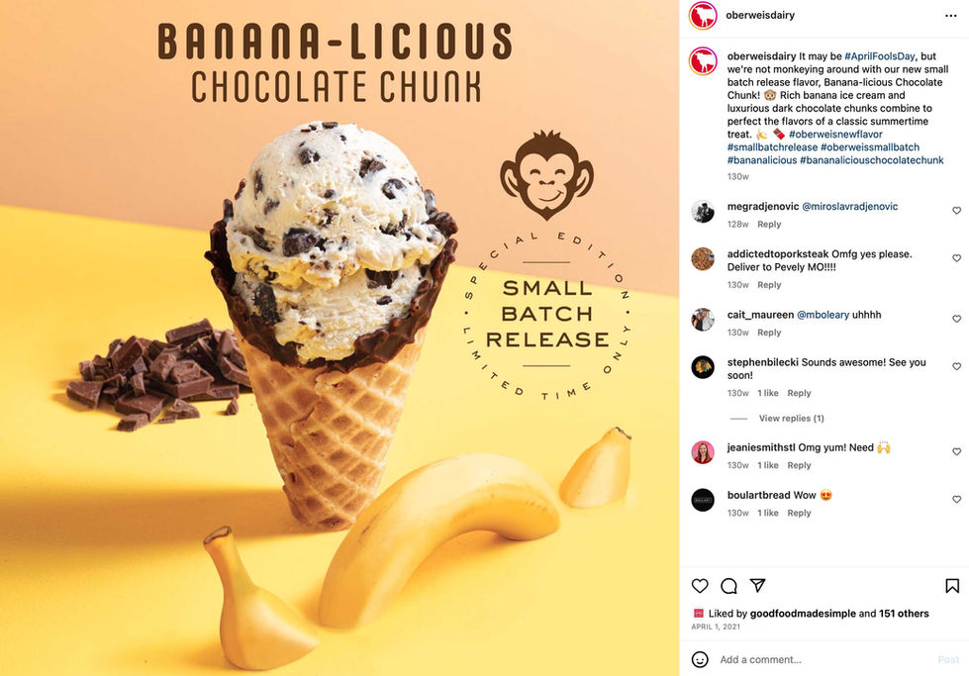Open the three-dots more options menu
Viewport: 969px width, 676px height.
pyautogui.click(x=951, y=16)
